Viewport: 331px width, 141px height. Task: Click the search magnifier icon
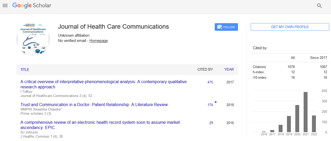[x=319, y=6]
